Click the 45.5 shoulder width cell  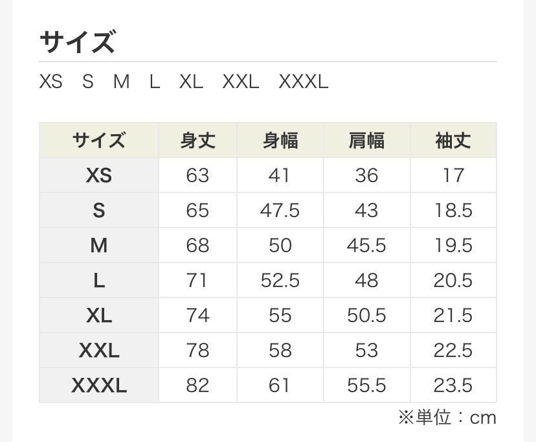(x=367, y=245)
